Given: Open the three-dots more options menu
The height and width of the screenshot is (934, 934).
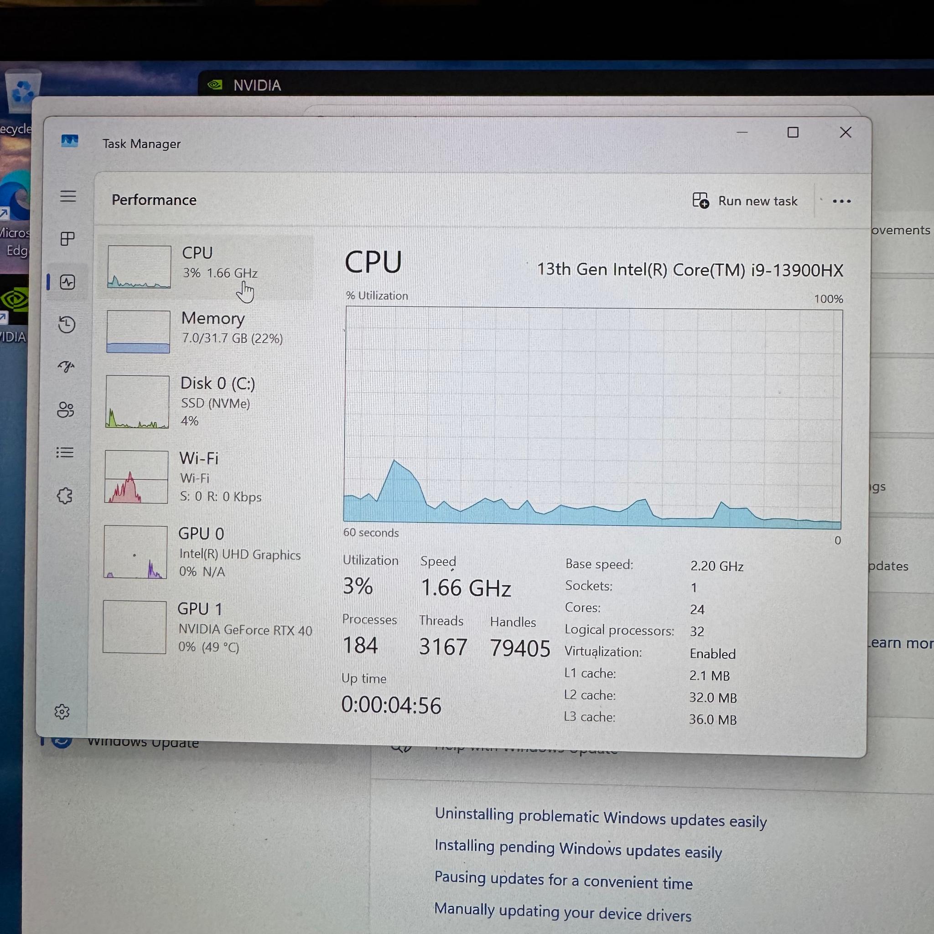Looking at the screenshot, I should [x=842, y=201].
